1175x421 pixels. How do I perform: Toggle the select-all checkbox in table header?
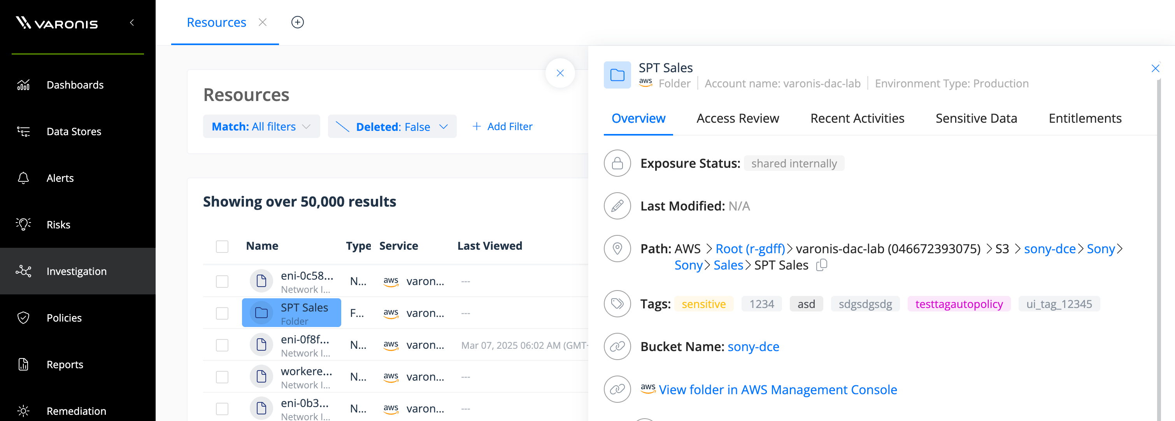(x=222, y=246)
